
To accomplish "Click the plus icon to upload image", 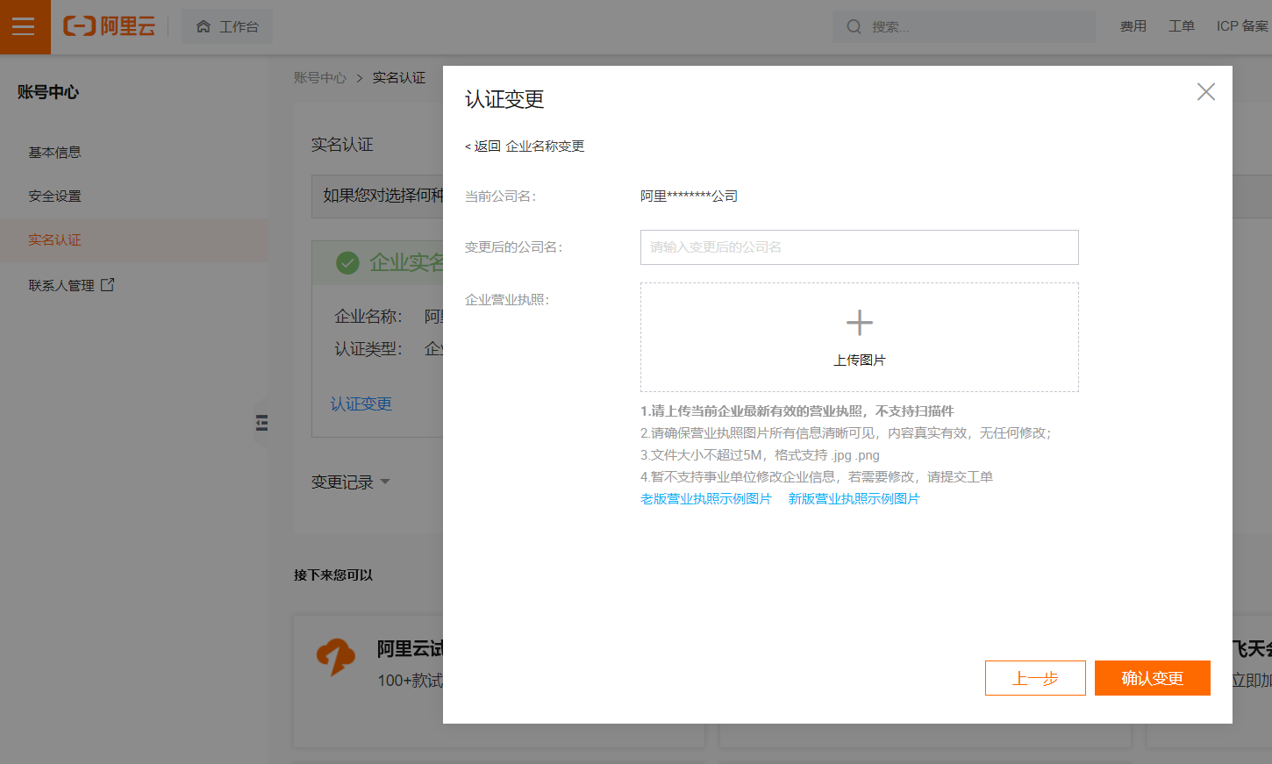I will [x=860, y=323].
